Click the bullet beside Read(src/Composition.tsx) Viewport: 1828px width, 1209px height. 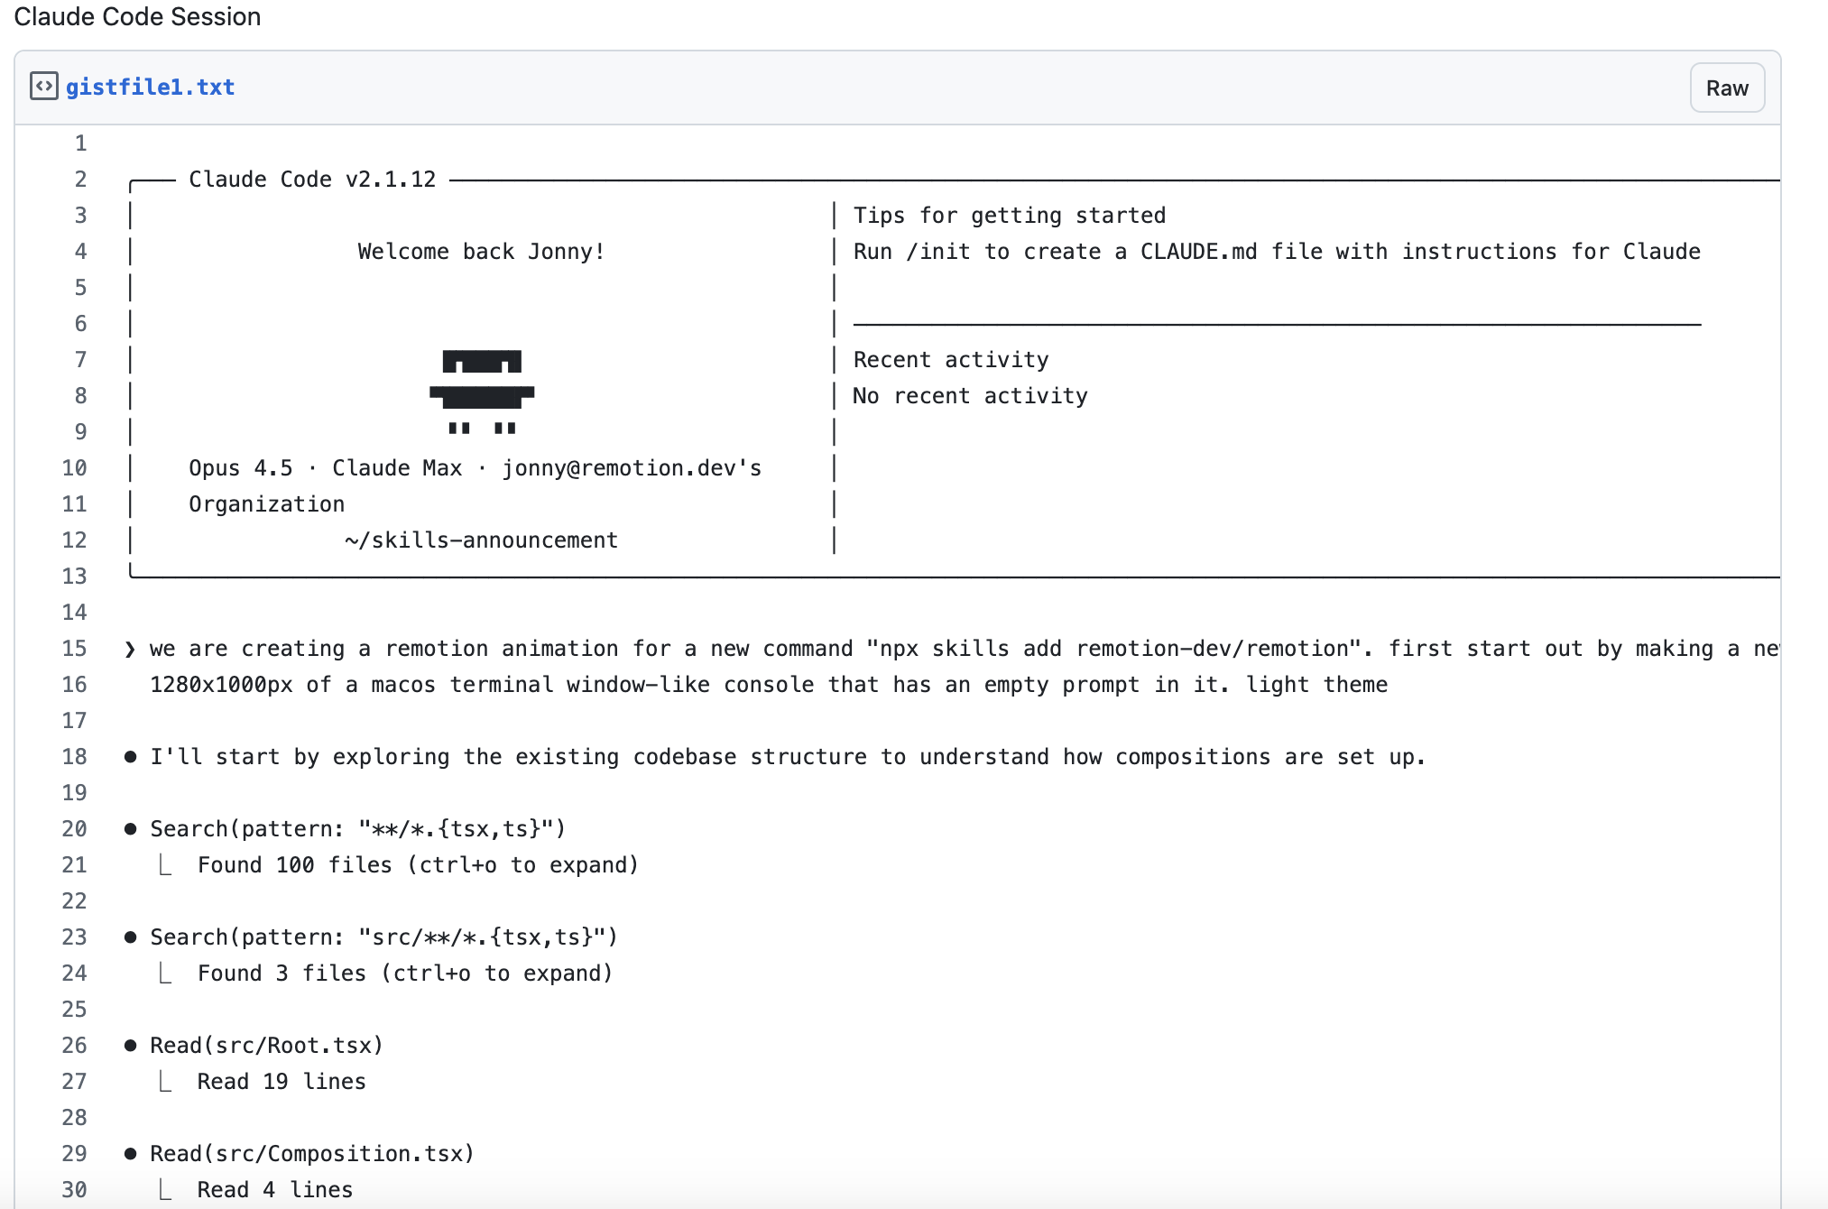131,1154
